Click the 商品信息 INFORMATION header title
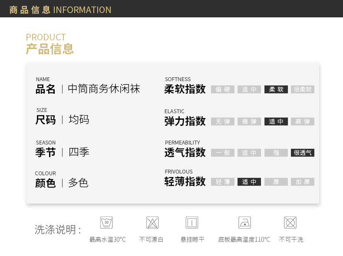This screenshot has height=256, width=343. pyautogui.click(x=60, y=10)
